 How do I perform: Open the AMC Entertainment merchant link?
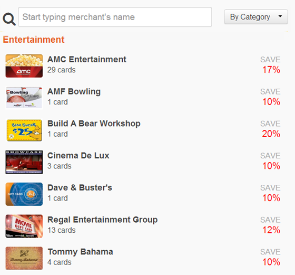[x=87, y=59]
